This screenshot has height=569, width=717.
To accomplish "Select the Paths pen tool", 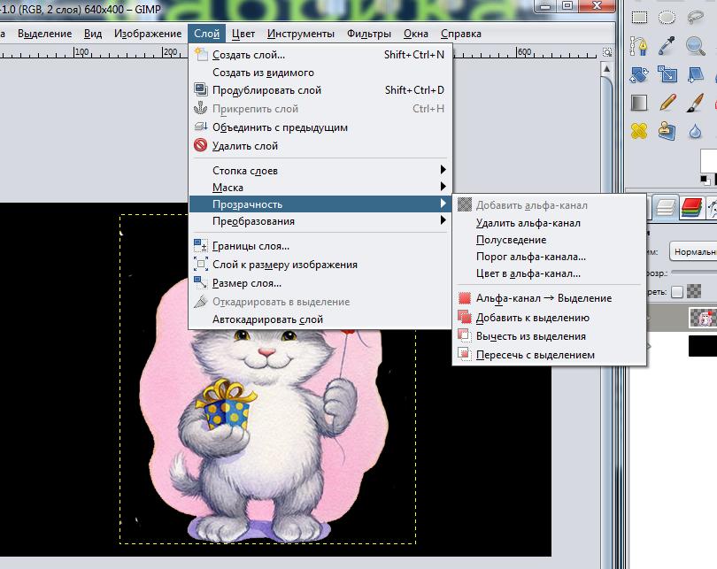I will [x=639, y=46].
